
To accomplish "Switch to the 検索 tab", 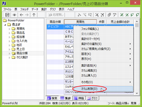I will (52, 98).
